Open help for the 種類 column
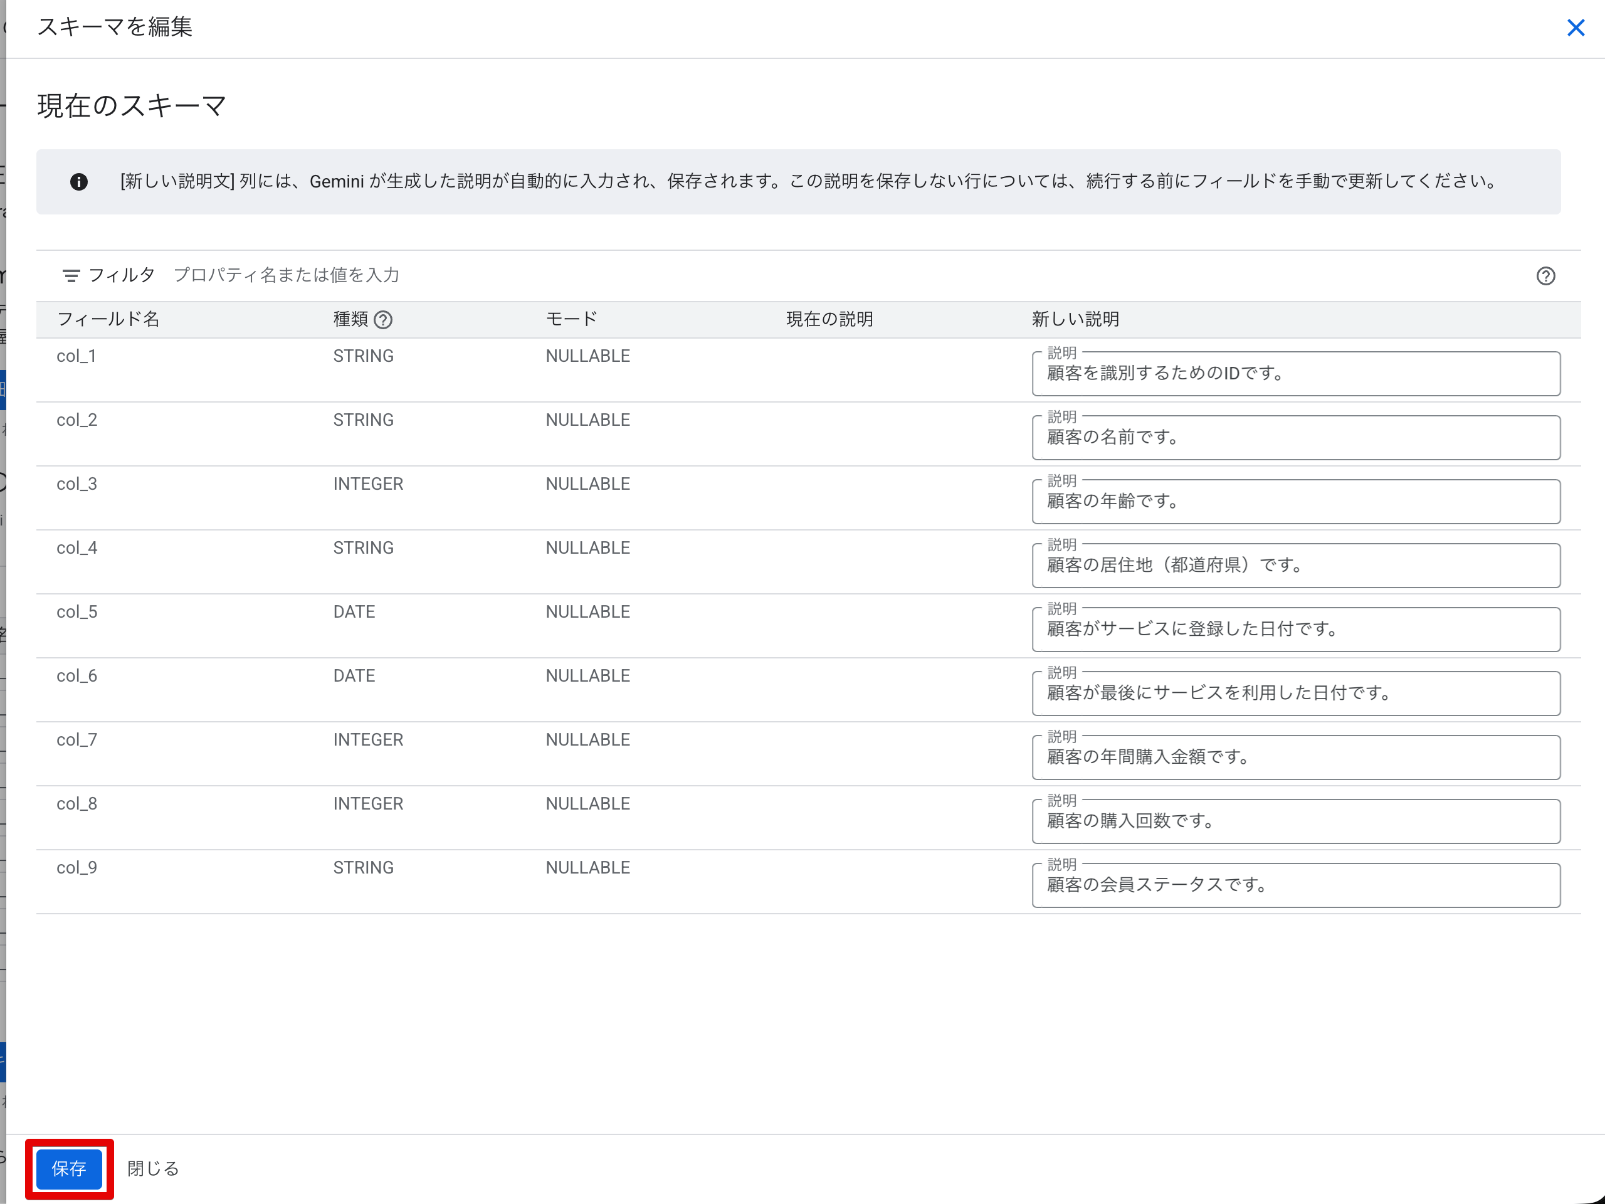 (384, 319)
